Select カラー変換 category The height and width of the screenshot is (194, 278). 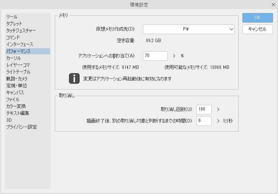click(16, 106)
